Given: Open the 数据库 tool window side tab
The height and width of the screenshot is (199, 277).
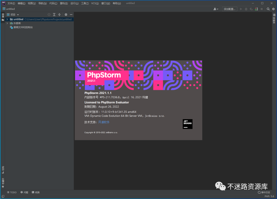Looking at the screenshot, I should click(x=274, y=19).
